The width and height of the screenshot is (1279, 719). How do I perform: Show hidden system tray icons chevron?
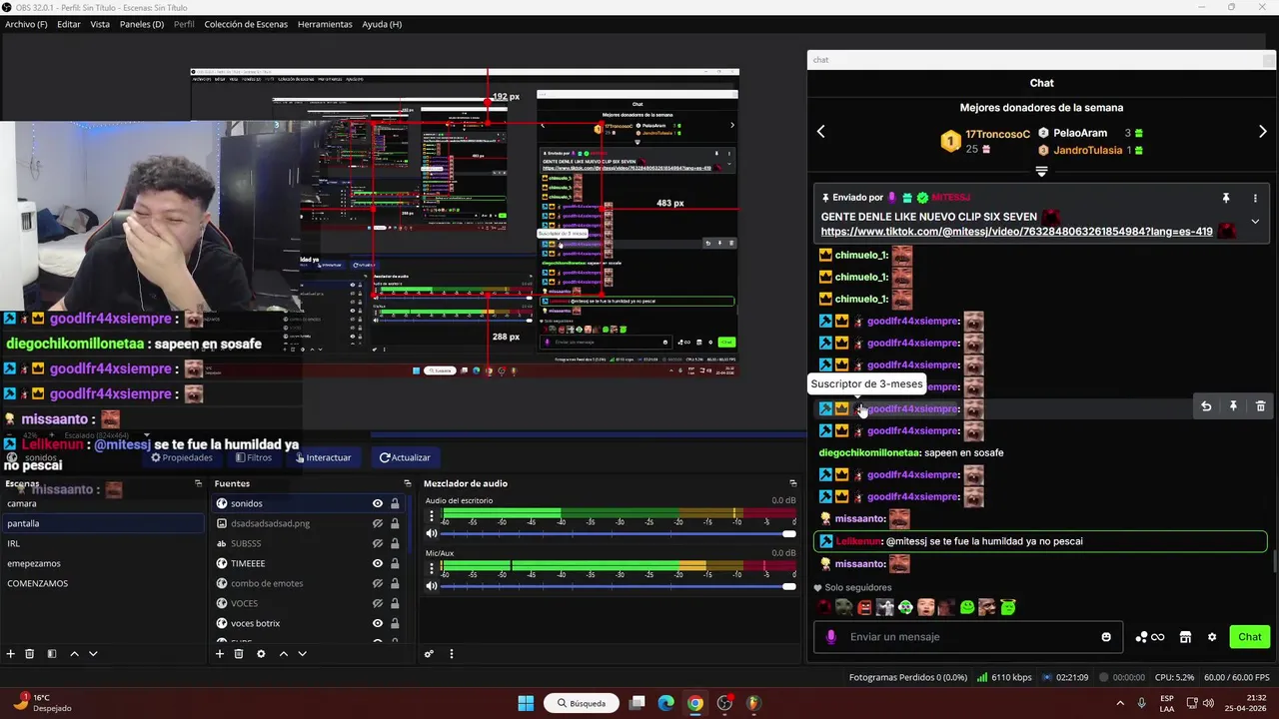click(1119, 703)
